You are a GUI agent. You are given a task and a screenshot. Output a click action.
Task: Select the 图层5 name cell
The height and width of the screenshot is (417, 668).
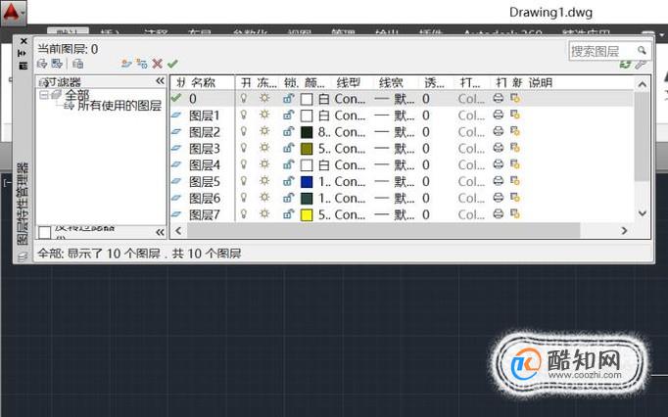(x=205, y=182)
